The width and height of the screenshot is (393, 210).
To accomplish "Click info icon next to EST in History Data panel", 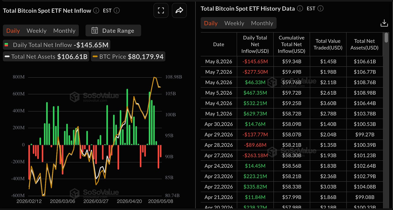I will [x=320, y=9].
